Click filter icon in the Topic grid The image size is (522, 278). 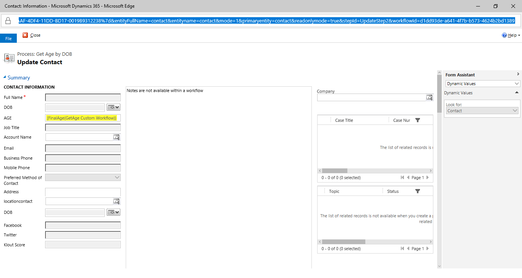click(x=418, y=191)
